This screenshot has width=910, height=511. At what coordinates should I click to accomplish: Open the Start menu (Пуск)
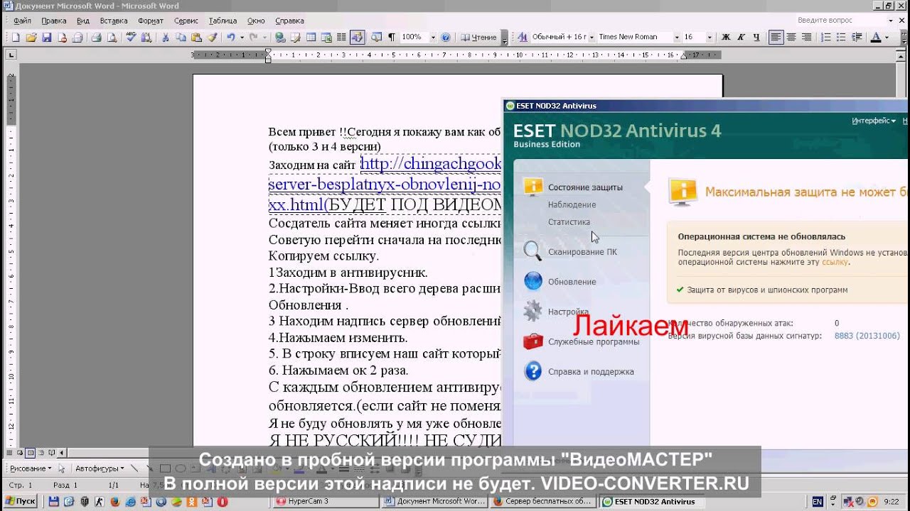click(21, 502)
